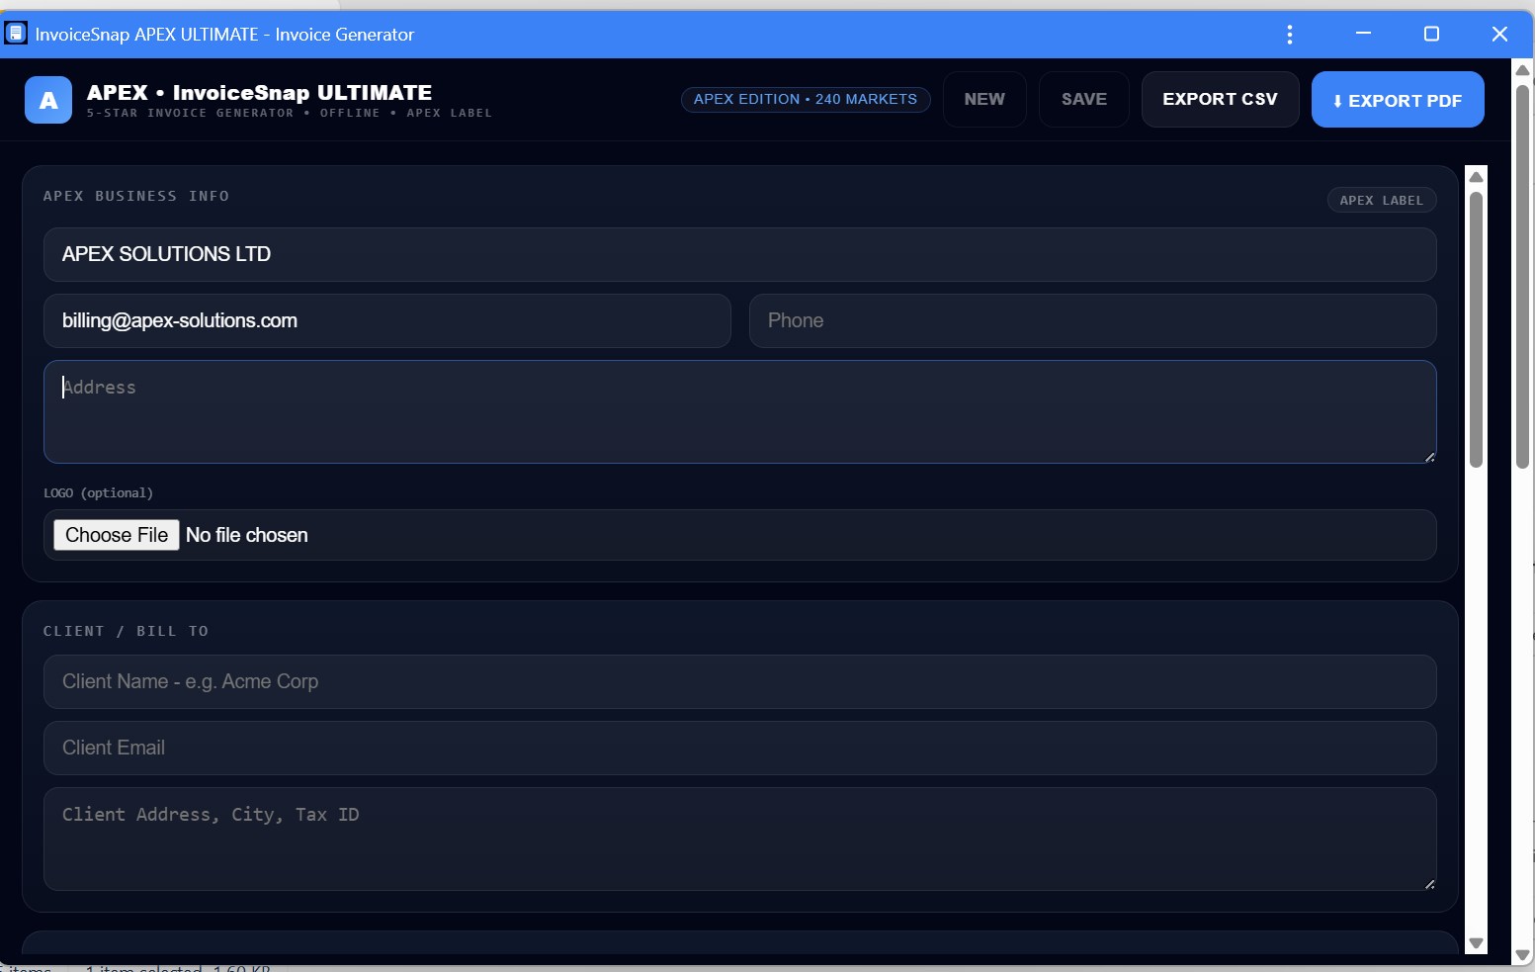Click the APEX EDITION 240 MARKETS badge

click(x=806, y=99)
